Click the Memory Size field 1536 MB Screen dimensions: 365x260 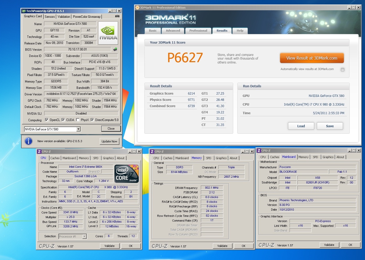[56, 88]
